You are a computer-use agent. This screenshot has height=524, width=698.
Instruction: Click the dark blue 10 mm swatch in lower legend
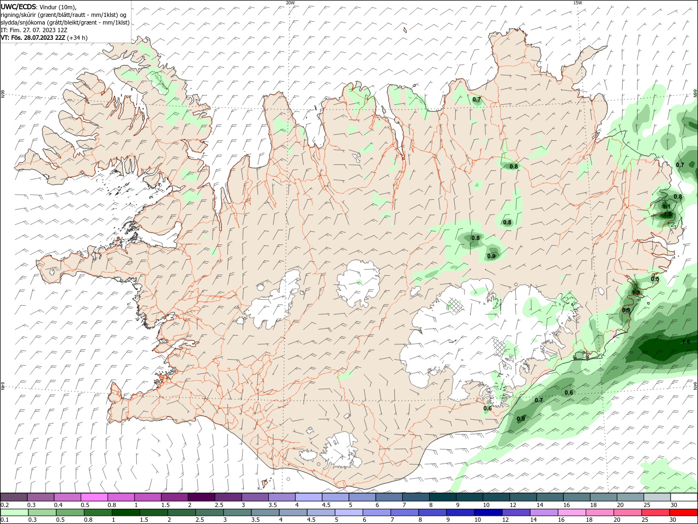(487, 513)
